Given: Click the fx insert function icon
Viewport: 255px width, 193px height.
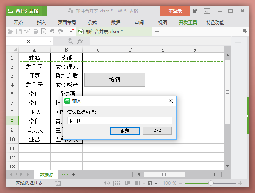Looking at the screenshot, I should (80, 41).
